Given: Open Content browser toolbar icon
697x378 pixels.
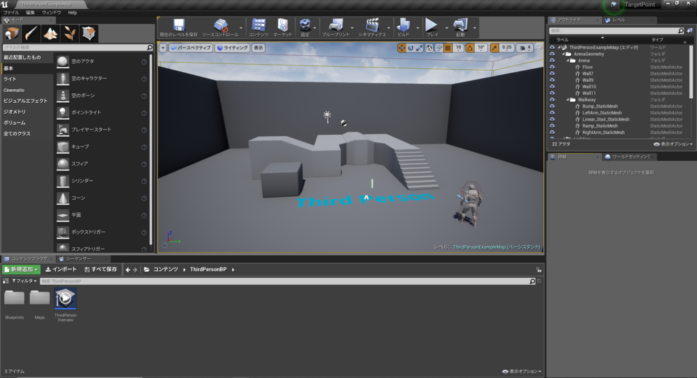Looking at the screenshot, I should point(258,25).
